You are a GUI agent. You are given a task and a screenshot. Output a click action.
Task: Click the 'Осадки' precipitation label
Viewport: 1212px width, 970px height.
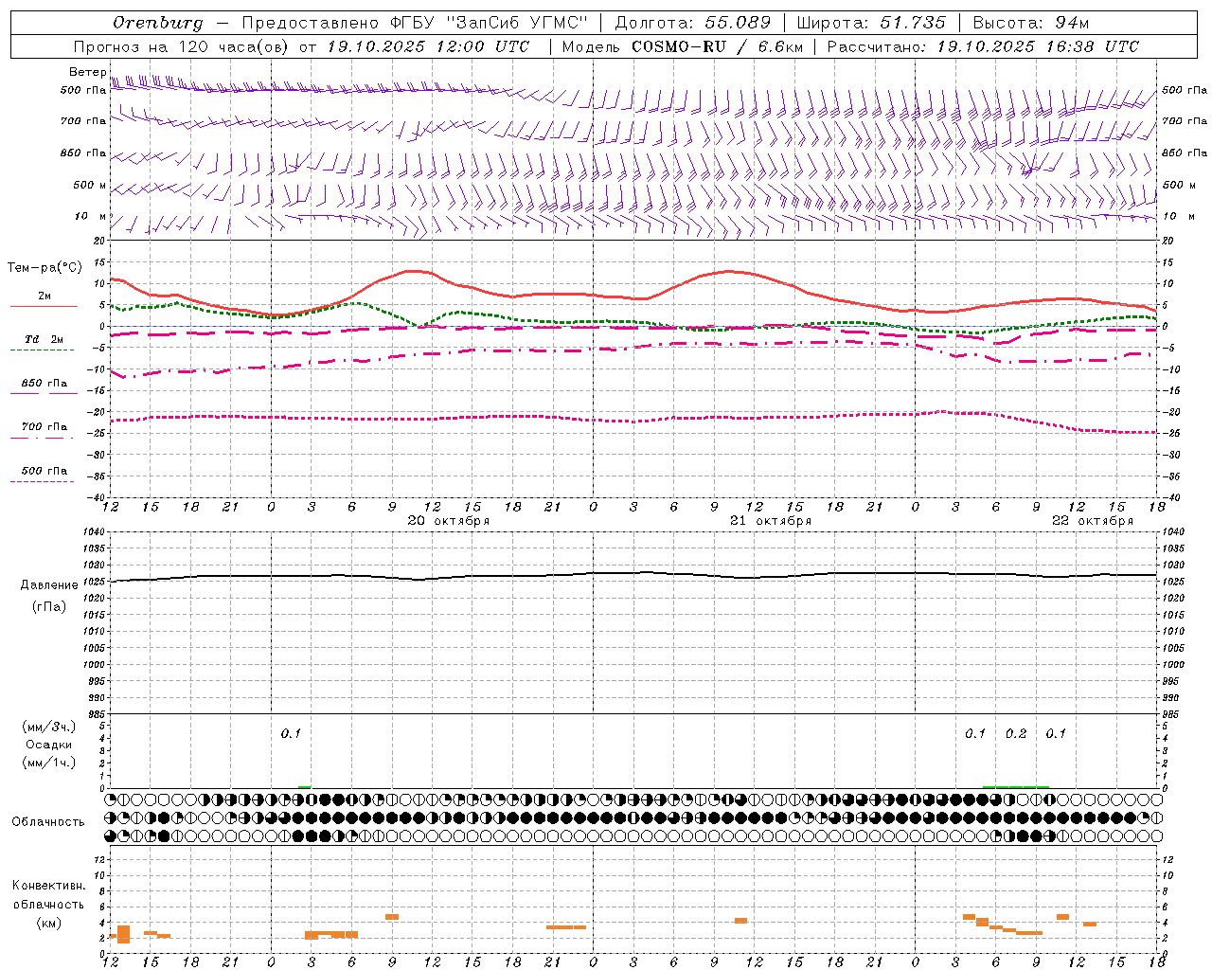(x=49, y=745)
